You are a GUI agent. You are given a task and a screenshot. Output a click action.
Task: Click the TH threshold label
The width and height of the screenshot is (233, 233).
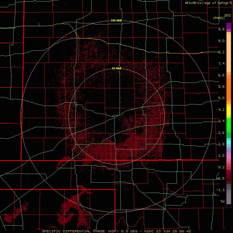click(222, 201)
